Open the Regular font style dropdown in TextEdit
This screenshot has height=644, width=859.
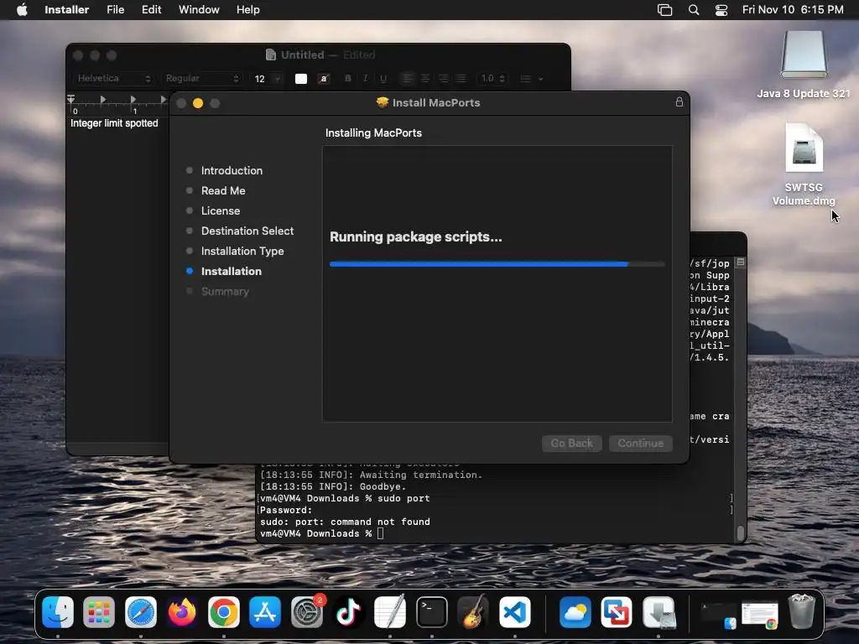coord(201,78)
